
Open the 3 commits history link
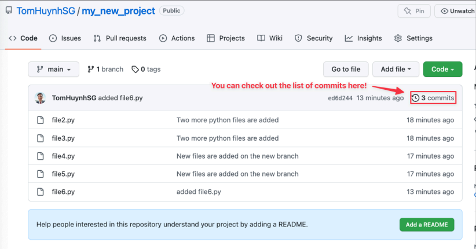click(x=433, y=98)
